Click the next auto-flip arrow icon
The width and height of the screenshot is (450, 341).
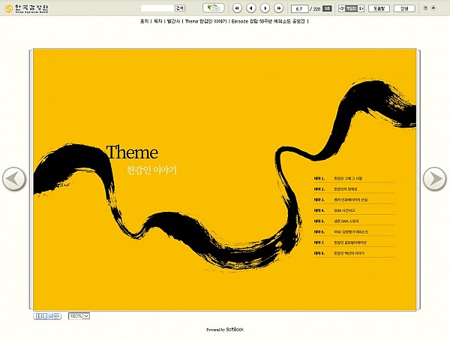[x=361, y=8]
